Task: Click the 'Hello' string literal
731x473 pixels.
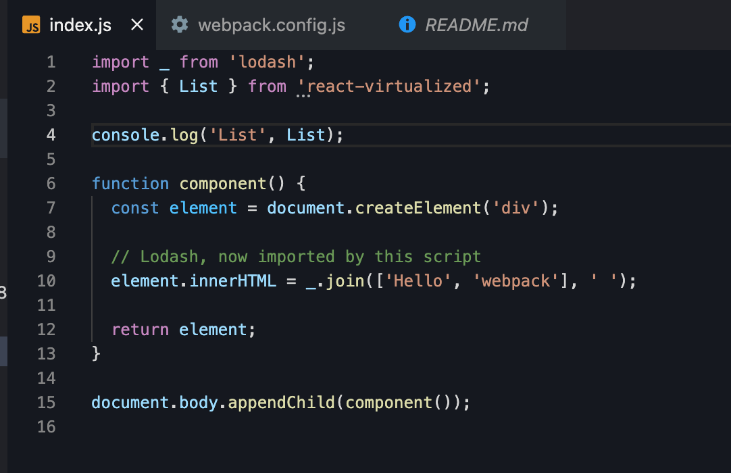Action: pos(418,281)
